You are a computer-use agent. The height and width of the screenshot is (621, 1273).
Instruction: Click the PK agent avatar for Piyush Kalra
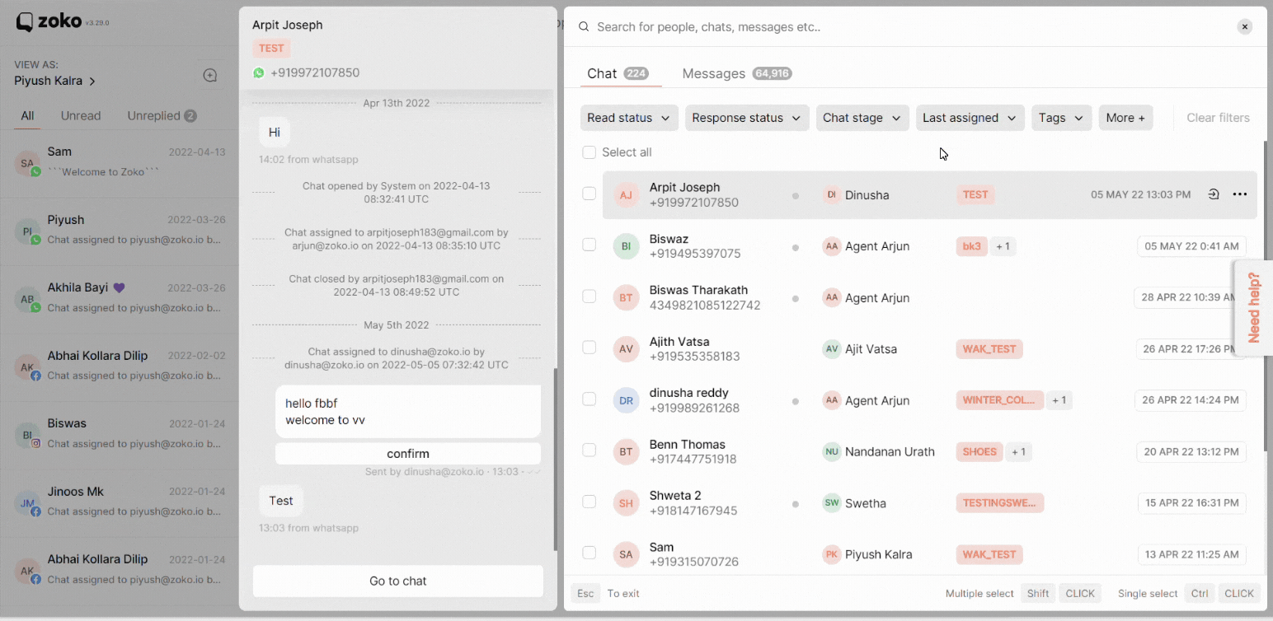pyautogui.click(x=831, y=554)
